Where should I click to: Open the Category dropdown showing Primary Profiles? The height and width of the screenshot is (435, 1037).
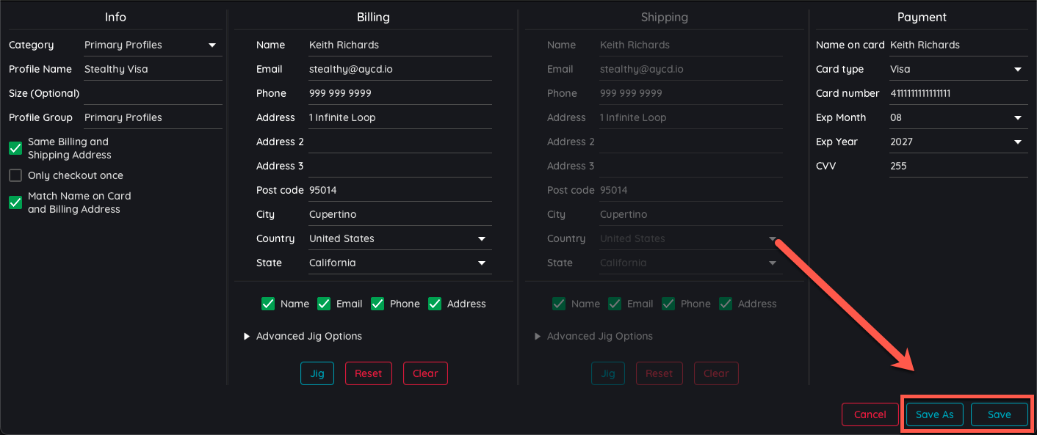[151, 44]
